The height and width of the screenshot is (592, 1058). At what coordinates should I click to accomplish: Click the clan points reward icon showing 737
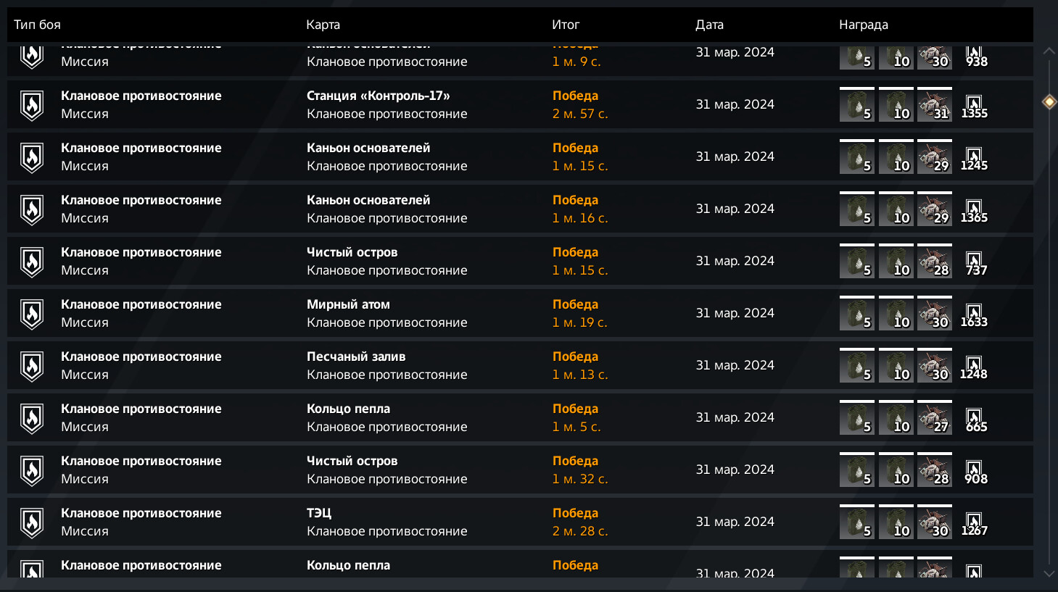coord(974,262)
